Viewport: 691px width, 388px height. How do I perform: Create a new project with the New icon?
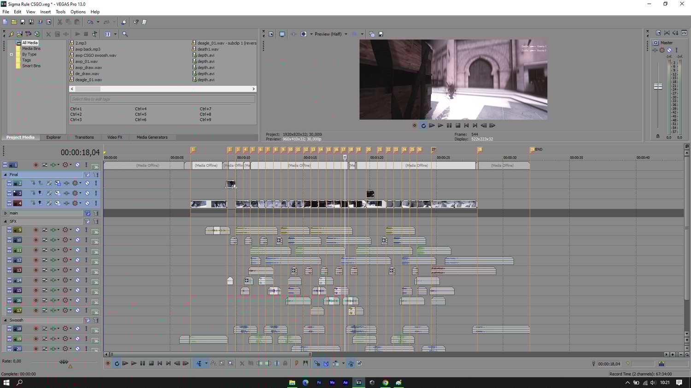[x=5, y=22]
